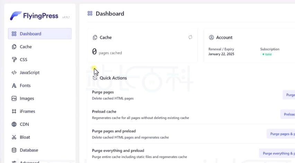Click the Fonts letter icon
Screen dimensions: 295x163
(14, 85)
